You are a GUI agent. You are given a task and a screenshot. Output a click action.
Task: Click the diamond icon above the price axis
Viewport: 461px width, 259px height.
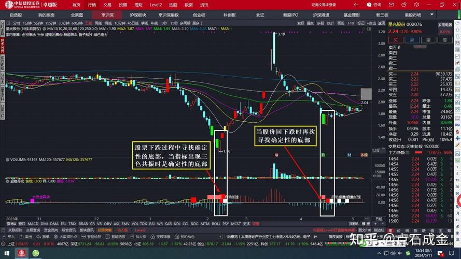pyautogui.click(x=364, y=29)
